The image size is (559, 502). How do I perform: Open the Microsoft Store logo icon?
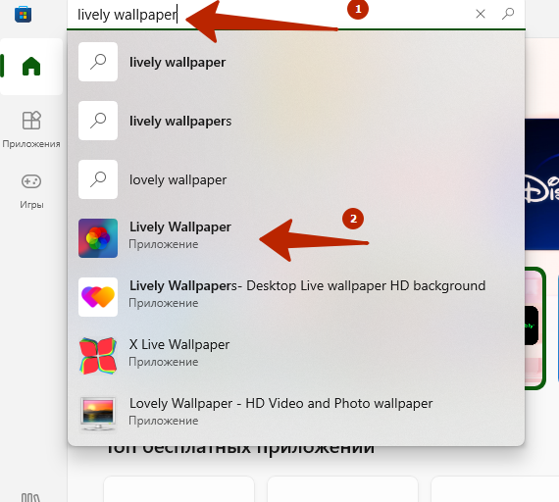[x=24, y=15]
